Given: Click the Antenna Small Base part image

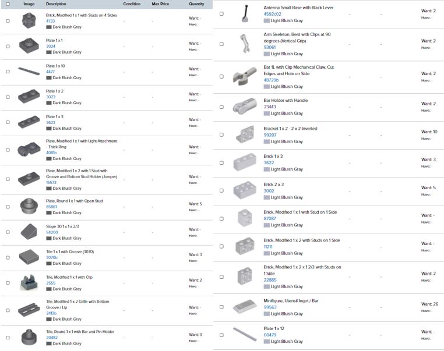Looking at the screenshot, I should point(244,13).
